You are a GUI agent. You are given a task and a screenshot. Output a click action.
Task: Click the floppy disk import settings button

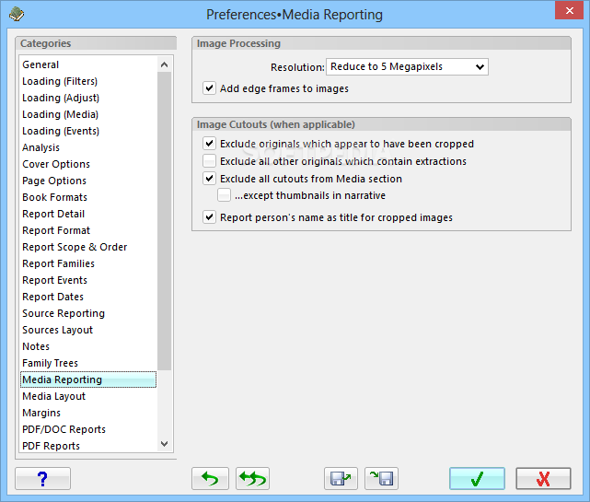coord(381,478)
